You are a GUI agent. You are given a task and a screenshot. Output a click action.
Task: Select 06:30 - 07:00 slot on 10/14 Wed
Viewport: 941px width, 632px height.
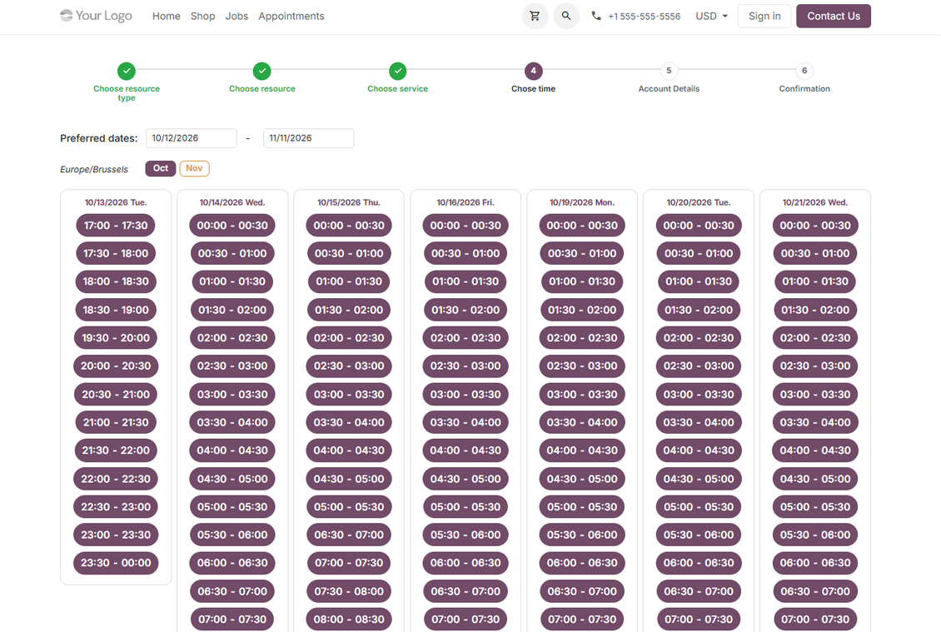[232, 591]
